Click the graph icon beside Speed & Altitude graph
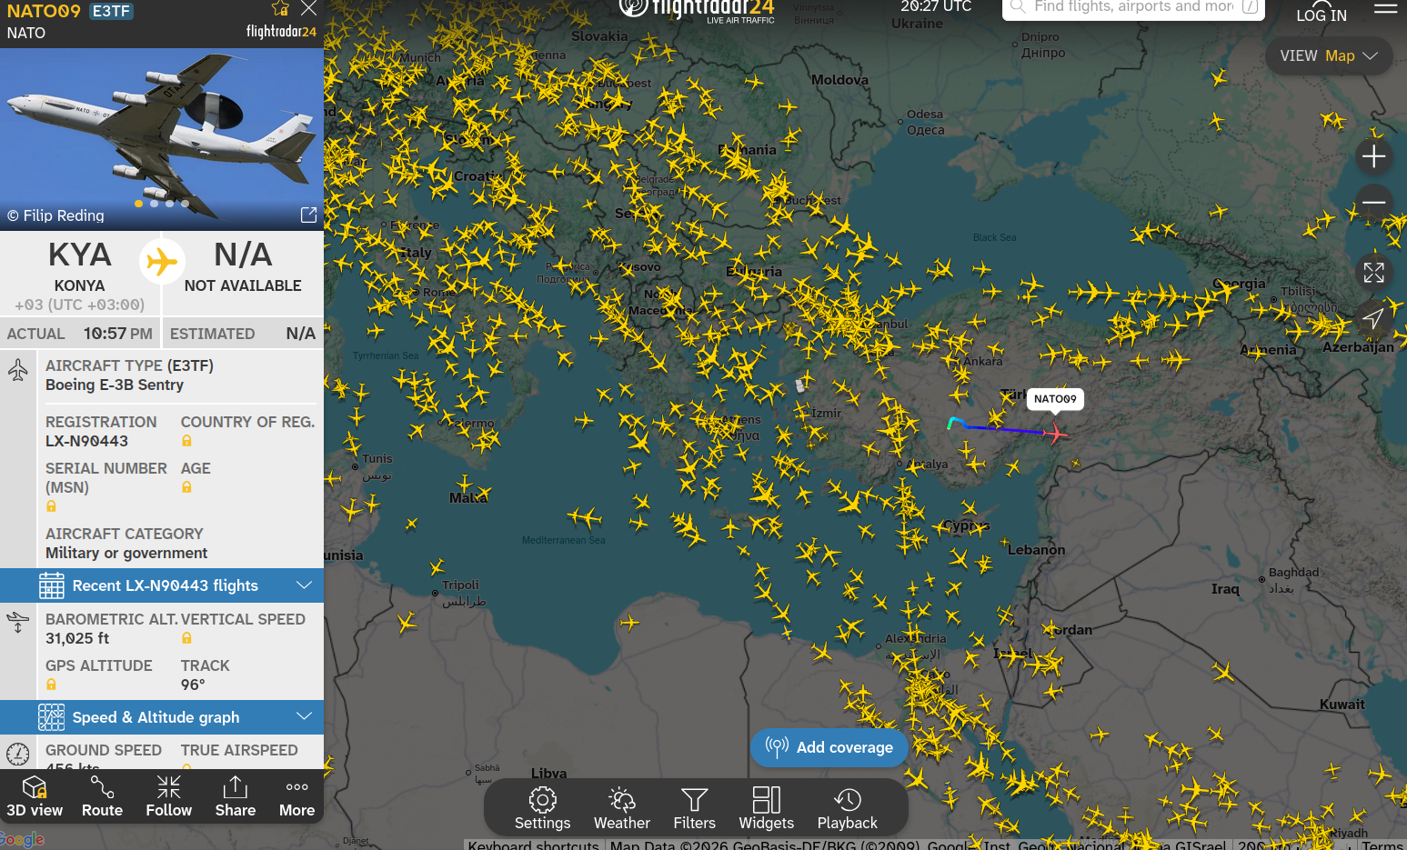This screenshot has height=850, width=1407. coord(52,717)
